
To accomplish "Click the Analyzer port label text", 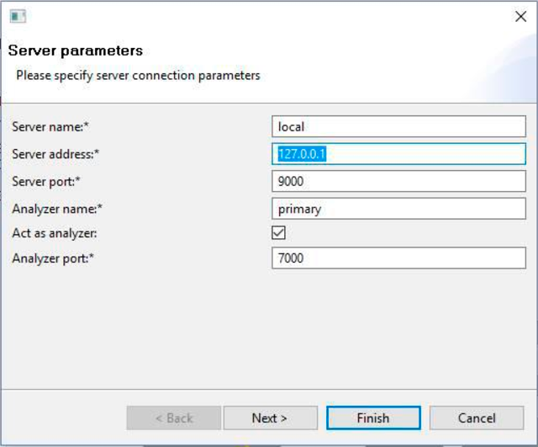I will pyautogui.click(x=53, y=258).
